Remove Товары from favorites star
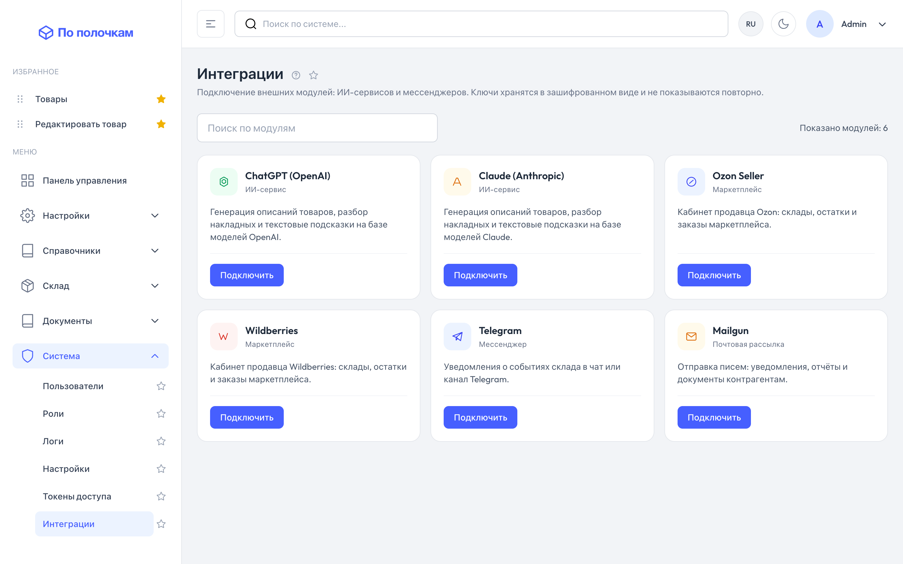The image size is (903, 564). [x=161, y=99]
